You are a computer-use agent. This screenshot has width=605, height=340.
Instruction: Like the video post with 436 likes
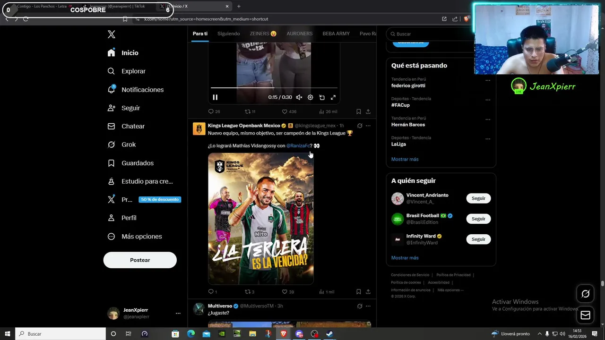pos(289,111)
